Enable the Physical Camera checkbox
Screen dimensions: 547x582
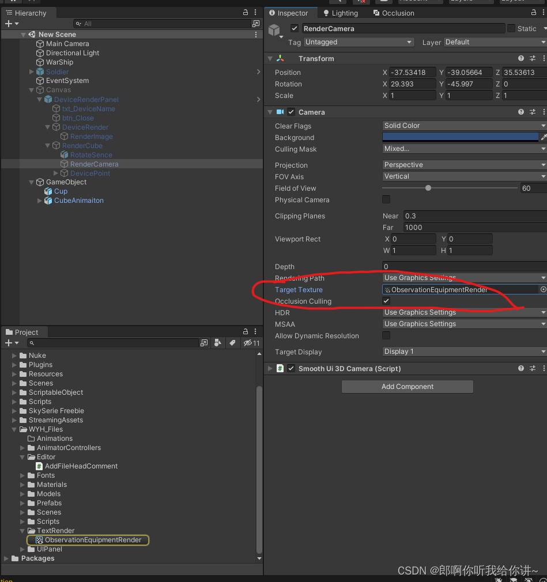(x=386, y=200)
